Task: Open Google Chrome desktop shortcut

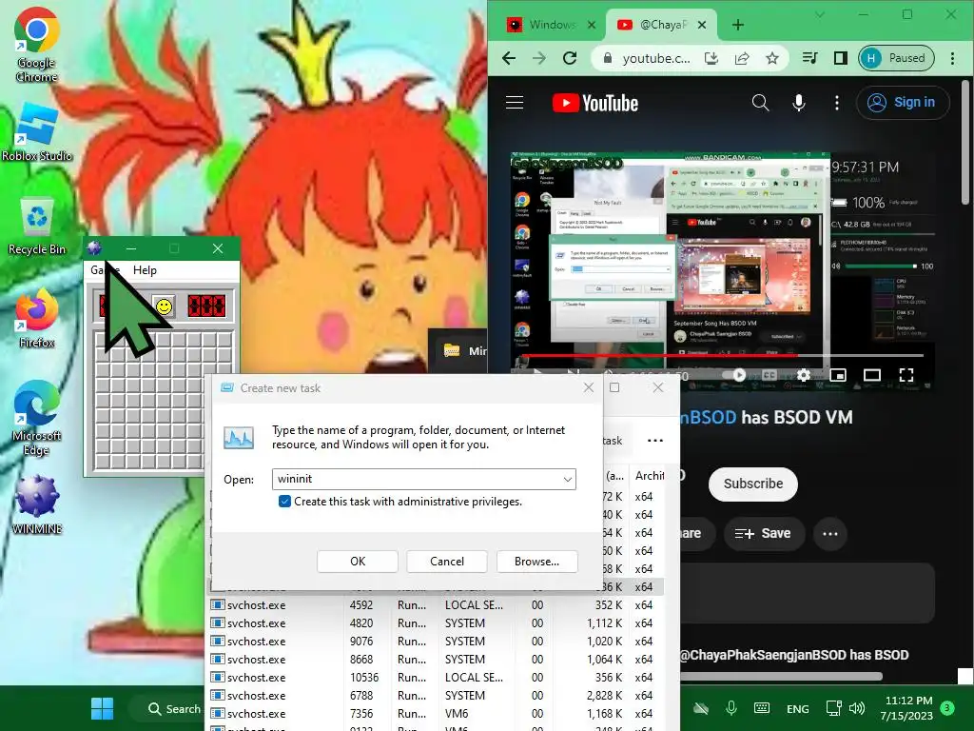Action: tap(37, 45)
